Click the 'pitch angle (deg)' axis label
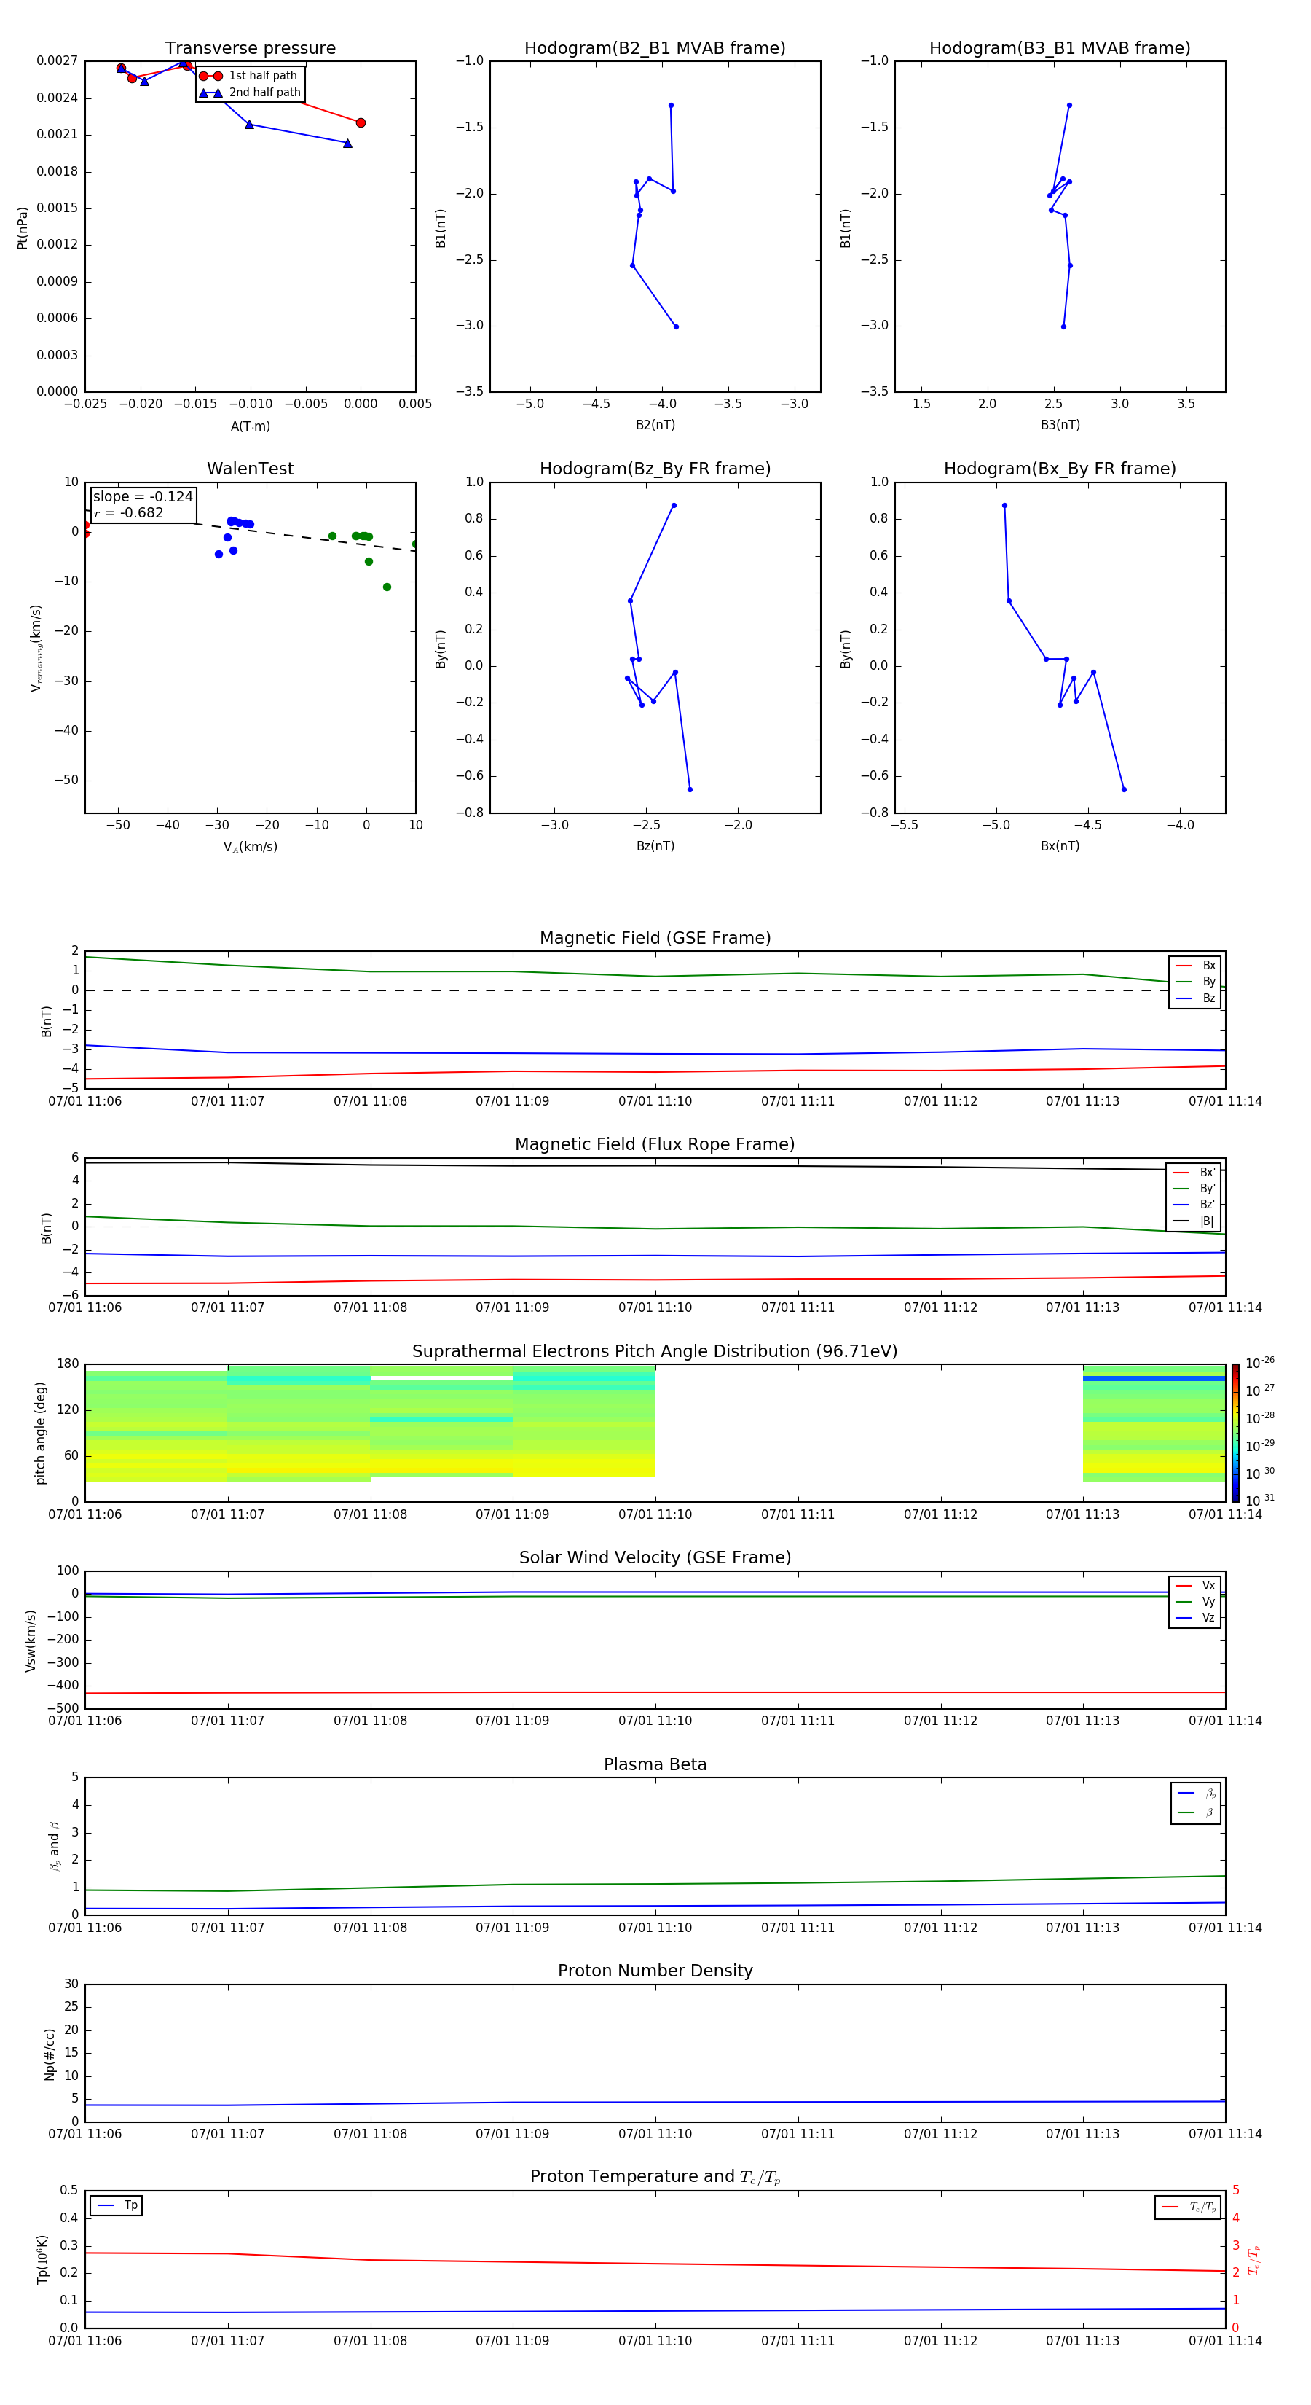The width and height of the screenshot is (1311, 2405). coord(40,1433)
